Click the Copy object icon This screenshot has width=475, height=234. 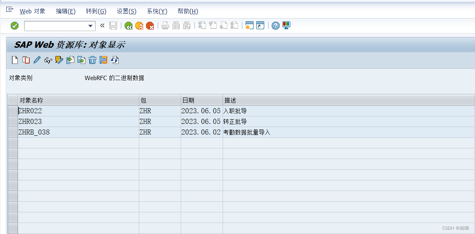(26, 60)
